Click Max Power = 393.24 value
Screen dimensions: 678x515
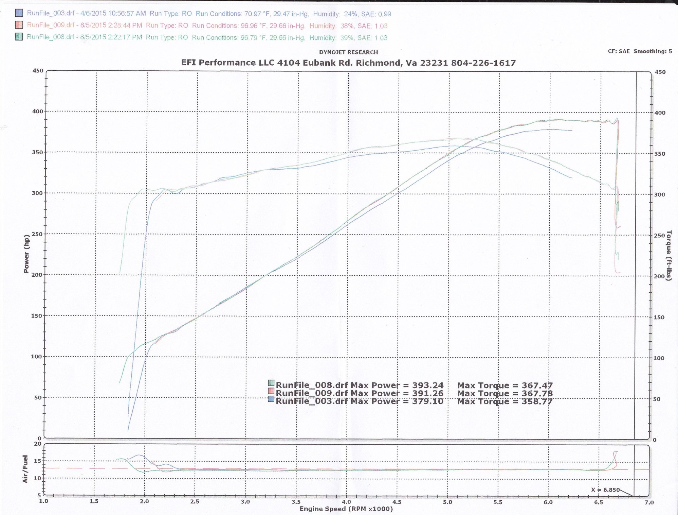[x=397, y=385]
